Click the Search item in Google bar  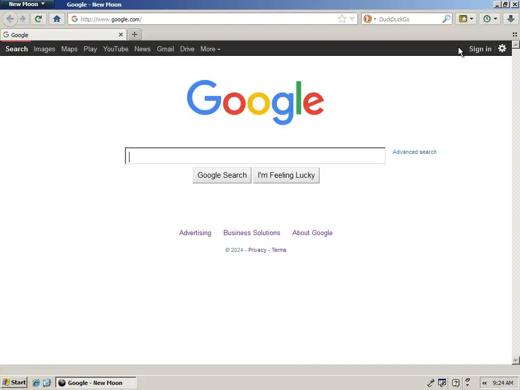pos(17,49)
